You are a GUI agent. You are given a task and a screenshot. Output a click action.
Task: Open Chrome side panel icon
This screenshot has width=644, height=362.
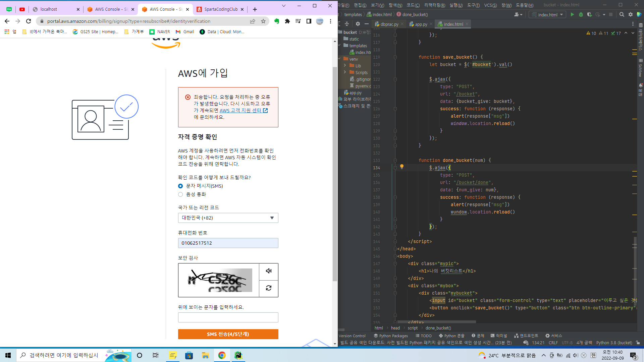click(x=309, y=21)
